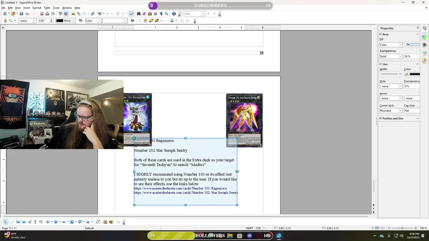Select the Line drawing tool
This screenshot has width=429, height=241.
click(x=12, y=222)
